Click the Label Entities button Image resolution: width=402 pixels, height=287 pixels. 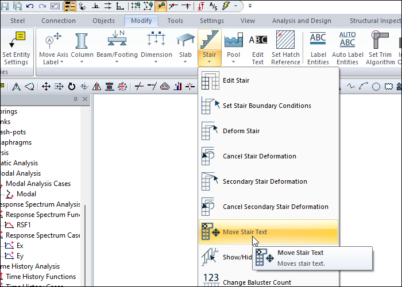point(318,47)
